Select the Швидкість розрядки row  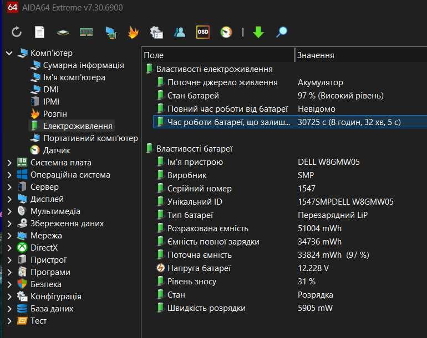point(290,308)
